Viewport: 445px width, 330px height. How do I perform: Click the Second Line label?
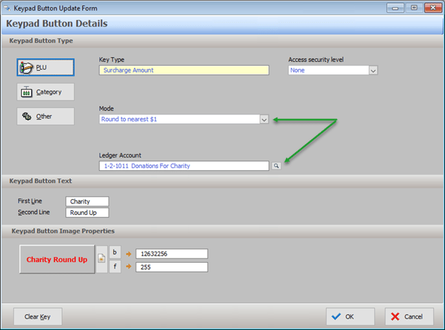[34, 212]
